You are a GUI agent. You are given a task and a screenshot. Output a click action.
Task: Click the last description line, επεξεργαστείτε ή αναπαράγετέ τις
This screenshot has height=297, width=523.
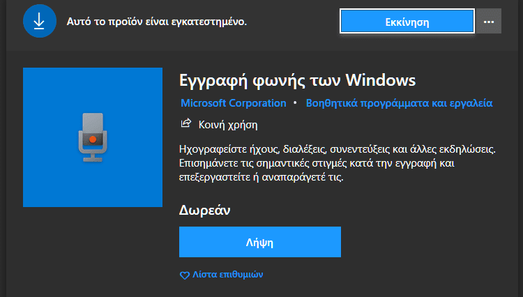tap(261, 177)
